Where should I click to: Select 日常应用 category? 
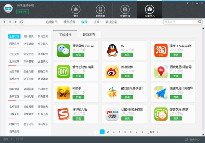coord(14,132)
